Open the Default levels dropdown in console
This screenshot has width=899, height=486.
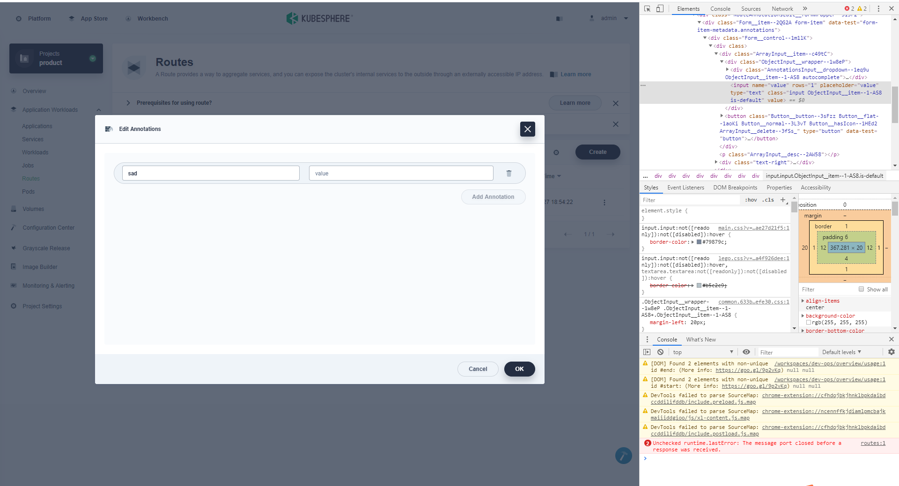point(841,352)
